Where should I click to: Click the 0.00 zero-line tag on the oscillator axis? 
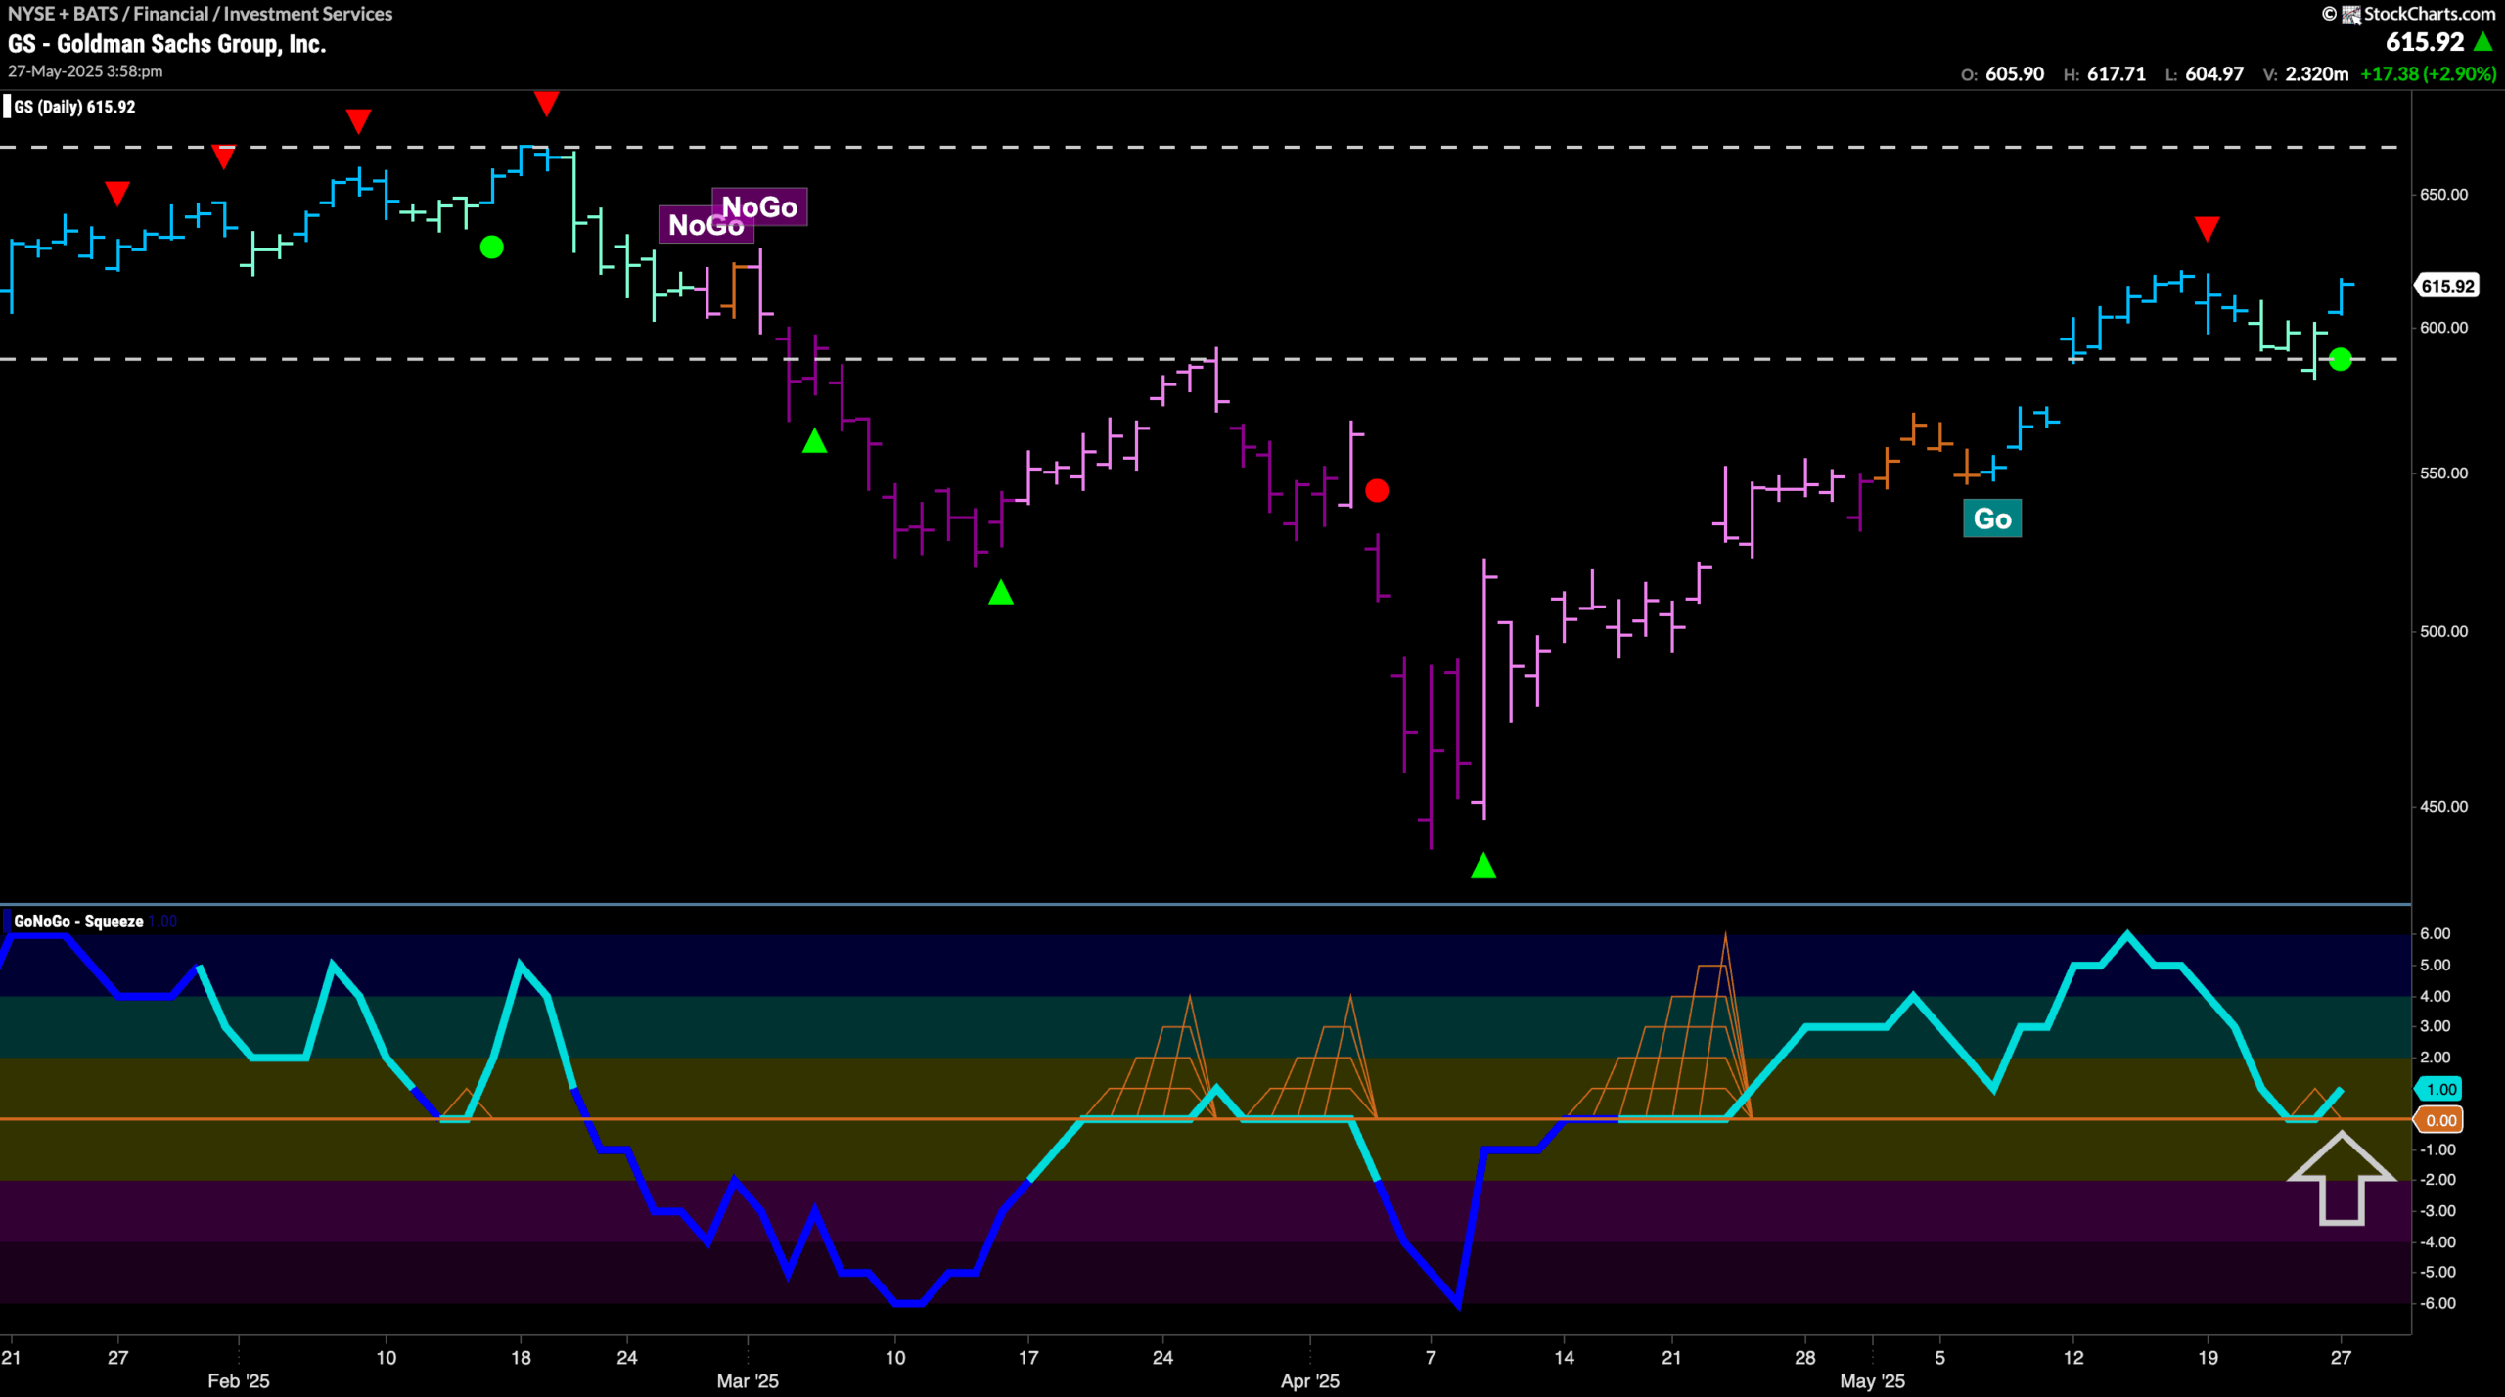2439,1120
